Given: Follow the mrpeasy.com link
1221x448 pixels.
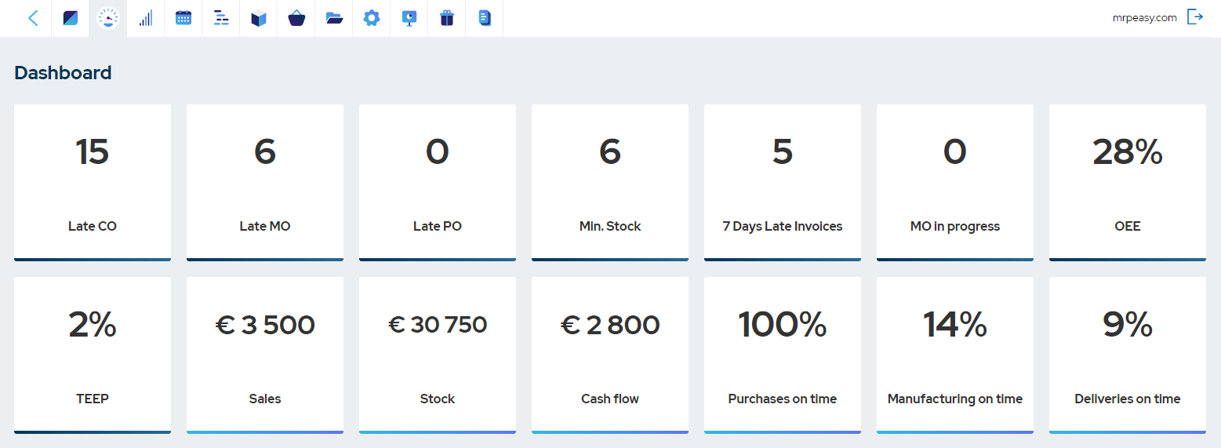Looking at the screenshot, I should click(x=1145, y=18).
